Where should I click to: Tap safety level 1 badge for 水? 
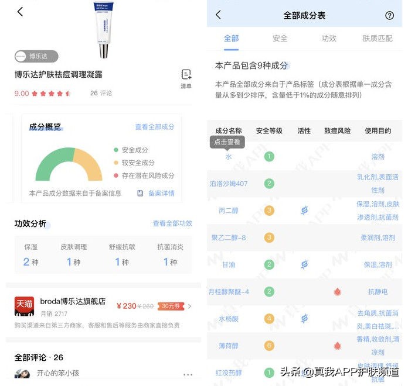[x=269, y=157]
